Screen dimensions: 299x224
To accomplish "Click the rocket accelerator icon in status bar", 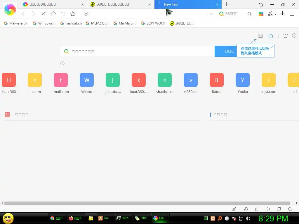I will click(x=234, y=209).
